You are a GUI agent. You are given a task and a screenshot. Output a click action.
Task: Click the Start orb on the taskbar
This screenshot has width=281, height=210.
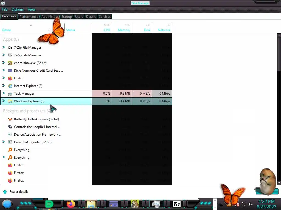pyautogui.click(x=7, y=204)
